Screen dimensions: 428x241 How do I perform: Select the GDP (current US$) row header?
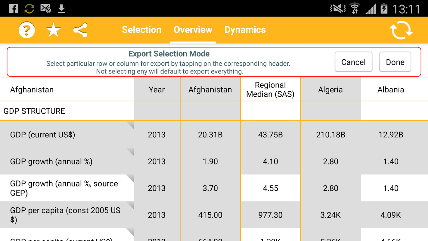click(x=67, y=134)
